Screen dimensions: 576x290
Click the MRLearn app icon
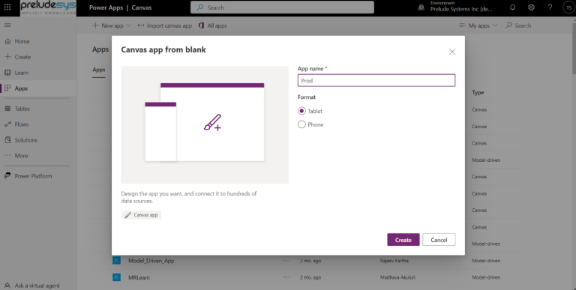coord(116,277)
